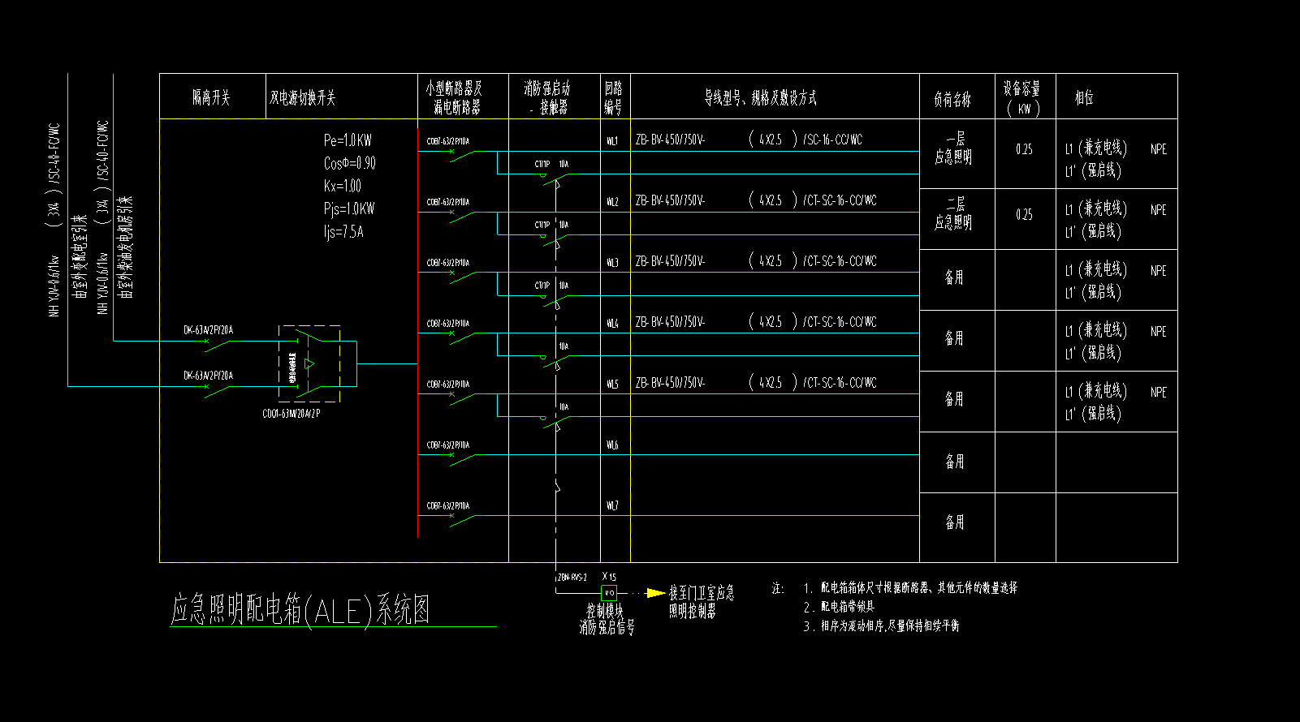Select "备用" load name in the WL6 row
Viewport: 1300px width, 722px height.
point(954,462)
